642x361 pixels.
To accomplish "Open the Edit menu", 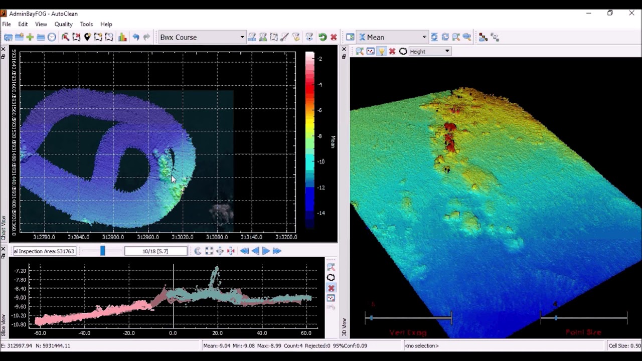I will 23,24.
